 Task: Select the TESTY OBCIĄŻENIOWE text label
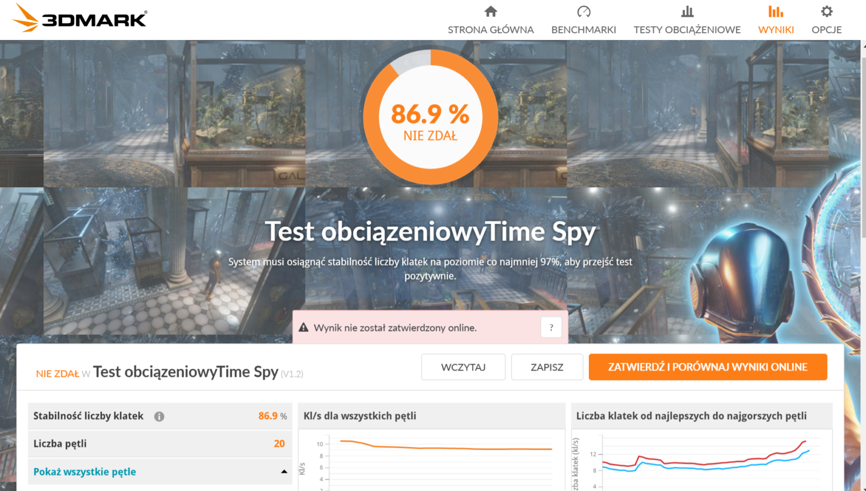pyautogui.click(x=687, y=30)
